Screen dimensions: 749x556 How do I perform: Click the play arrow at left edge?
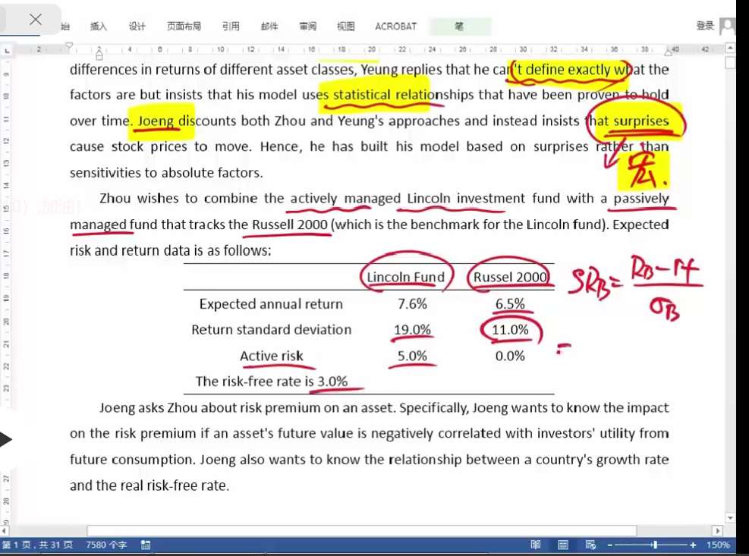(x=5, y=439)
